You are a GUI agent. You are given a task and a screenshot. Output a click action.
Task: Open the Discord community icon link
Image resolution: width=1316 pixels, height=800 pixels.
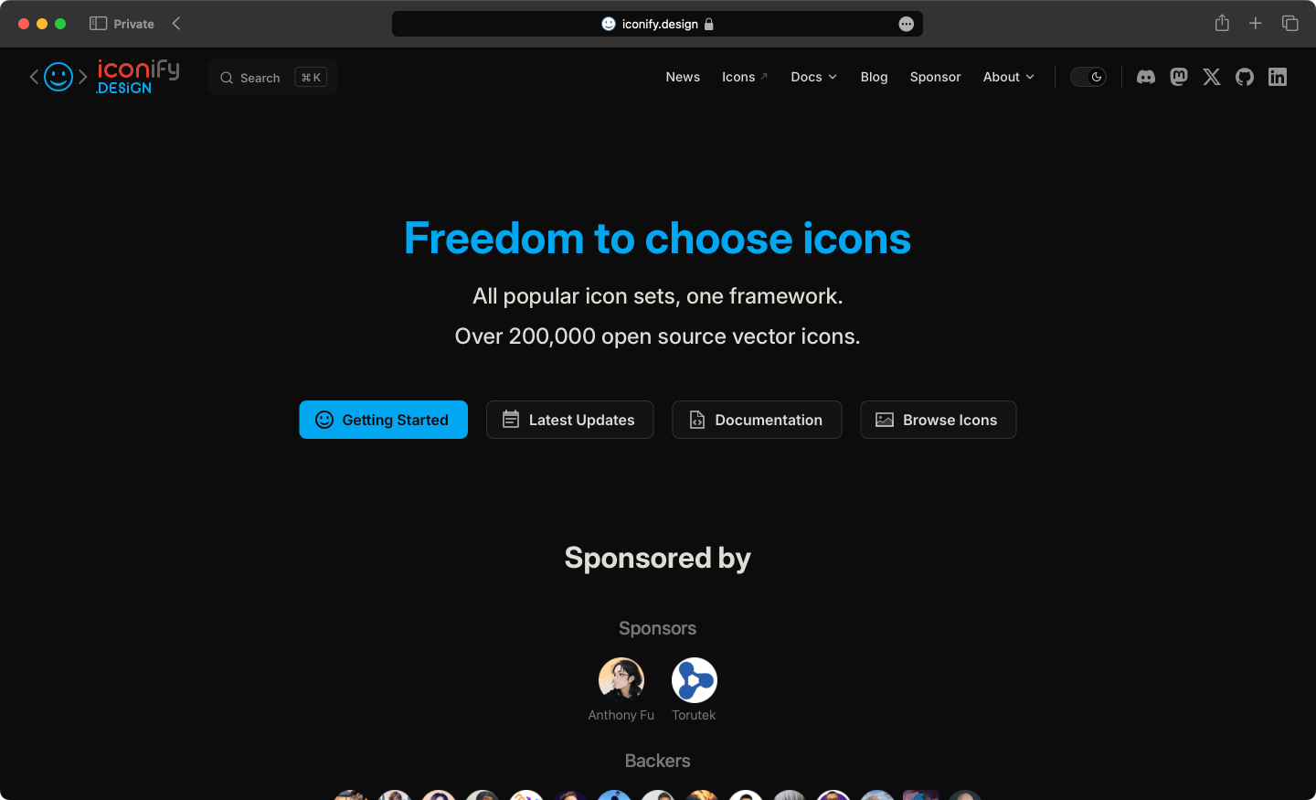pyautogui.click(x=1146, y=77)
